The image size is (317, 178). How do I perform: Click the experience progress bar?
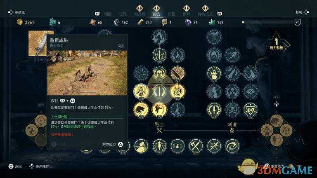pyautogui.click(x=267, y=22)
